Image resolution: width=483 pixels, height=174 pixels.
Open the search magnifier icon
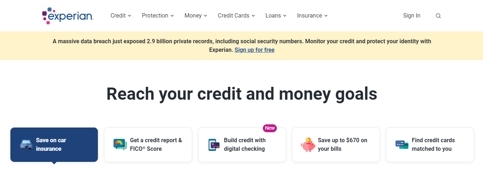(x=438, y=16)
